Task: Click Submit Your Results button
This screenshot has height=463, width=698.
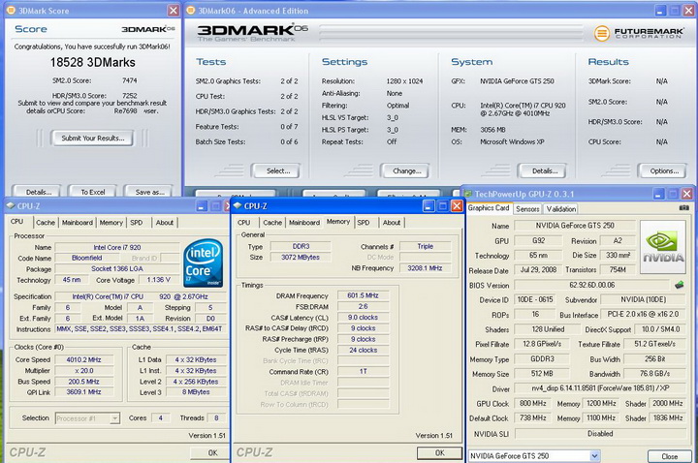Action: point(93,139)
